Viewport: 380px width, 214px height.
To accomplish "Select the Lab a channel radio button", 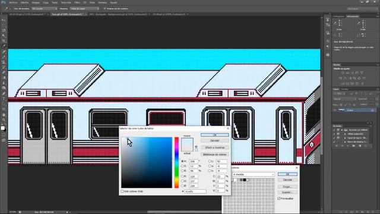I will (x=210, y=166).
